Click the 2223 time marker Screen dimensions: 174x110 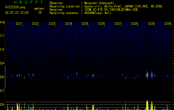pos(52,24)
